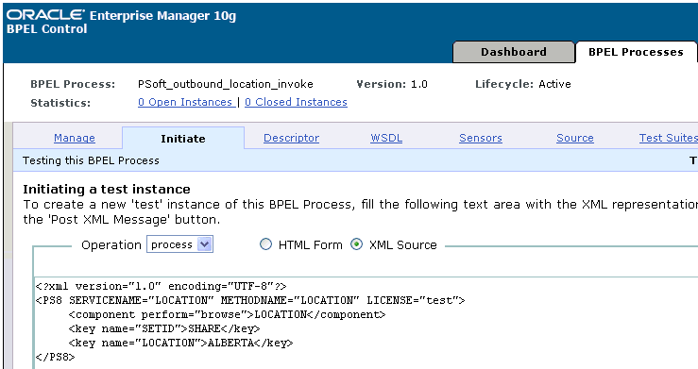This screenshot has height=369, width=698.
Task: Click the 'Initiating a test instance' heading
Action: 107,190
